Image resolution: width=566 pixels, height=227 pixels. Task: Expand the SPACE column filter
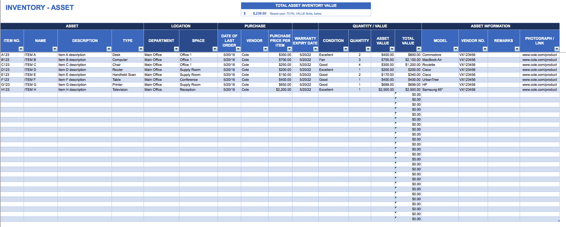coord(215,49)
